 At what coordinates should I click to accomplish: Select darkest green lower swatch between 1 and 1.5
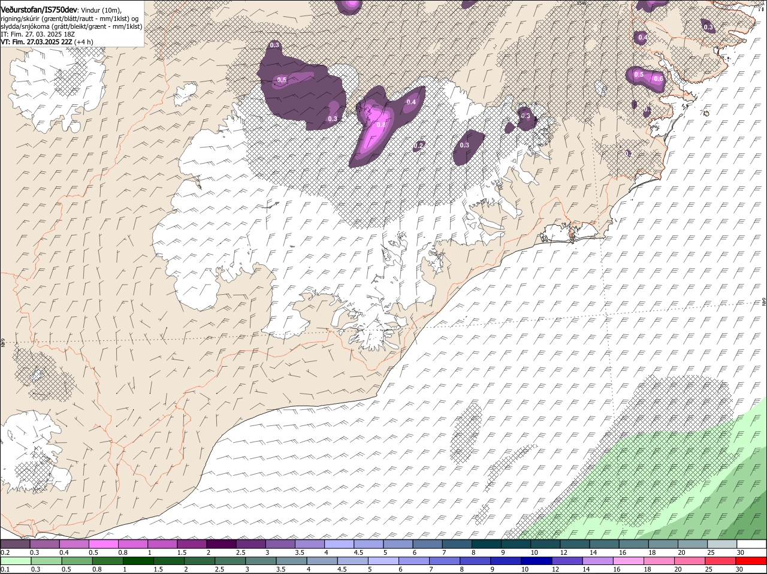[x=138, y=561]
